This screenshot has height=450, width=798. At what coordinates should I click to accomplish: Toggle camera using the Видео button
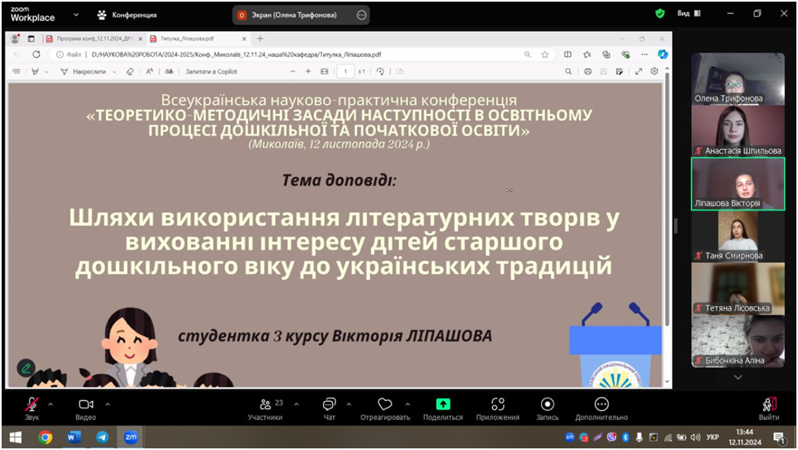pos(86,405)
